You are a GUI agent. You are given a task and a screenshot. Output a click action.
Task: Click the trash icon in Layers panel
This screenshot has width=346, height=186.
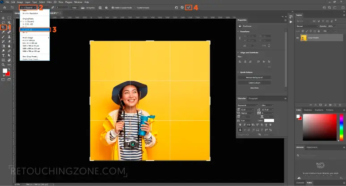coord(340,105)
